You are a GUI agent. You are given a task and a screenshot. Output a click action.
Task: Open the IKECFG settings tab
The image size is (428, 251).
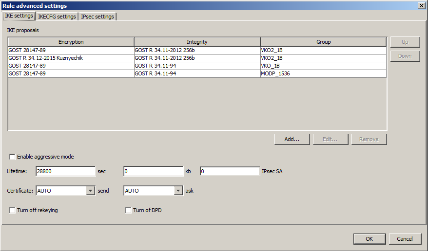pyautogui.click(x=57, y=17)
